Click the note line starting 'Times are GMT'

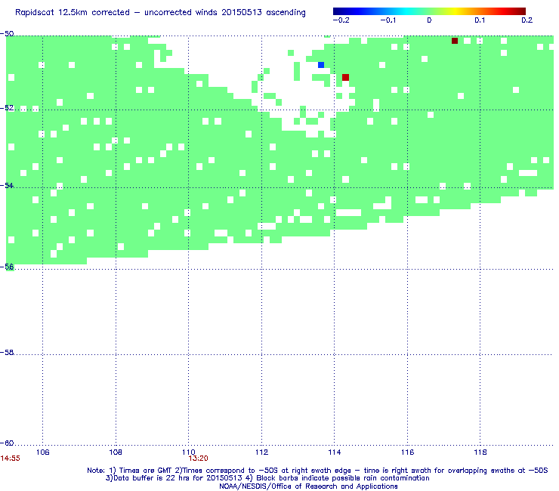317,471
